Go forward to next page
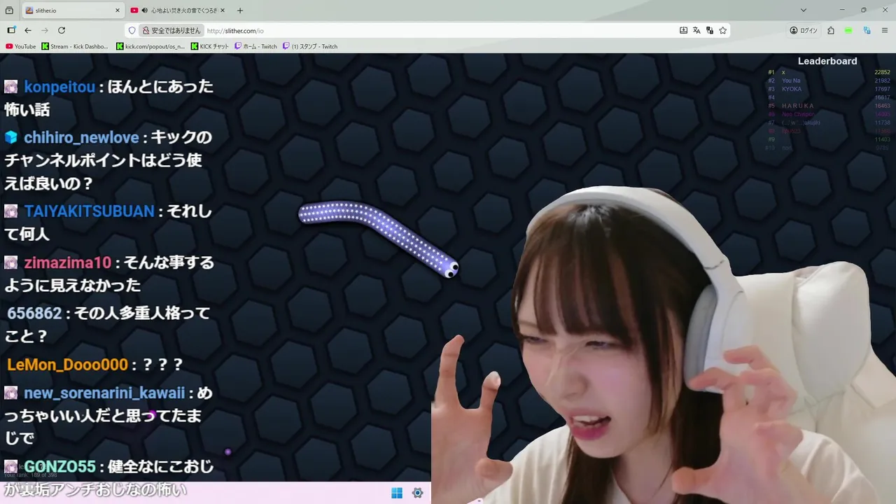This screenshot has width=896, height=504. click(45, 30)
